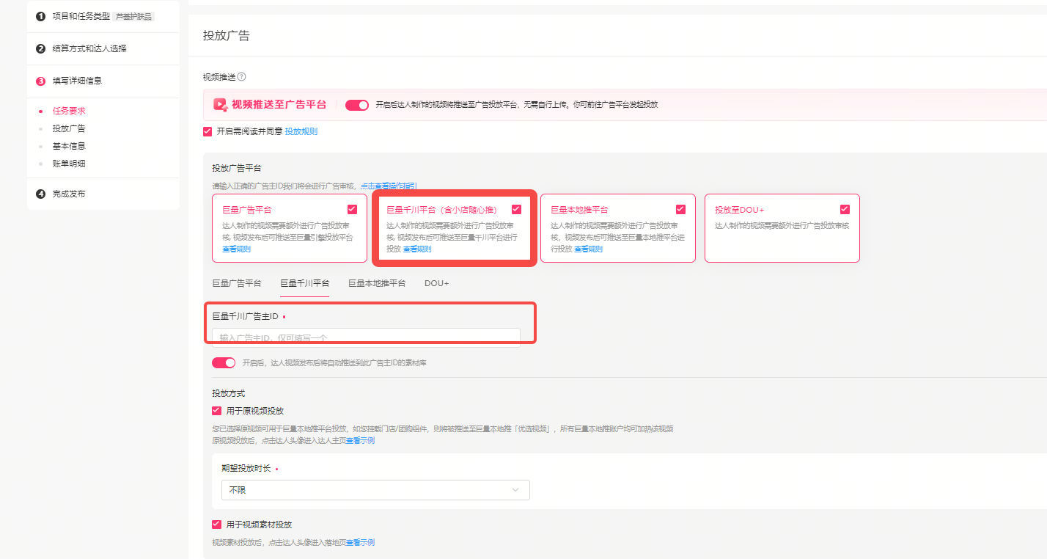This screenshot has width=1047, height=559.
Task: Uncheck the 巨量千川平台 card checkbox
Action: 516,209
